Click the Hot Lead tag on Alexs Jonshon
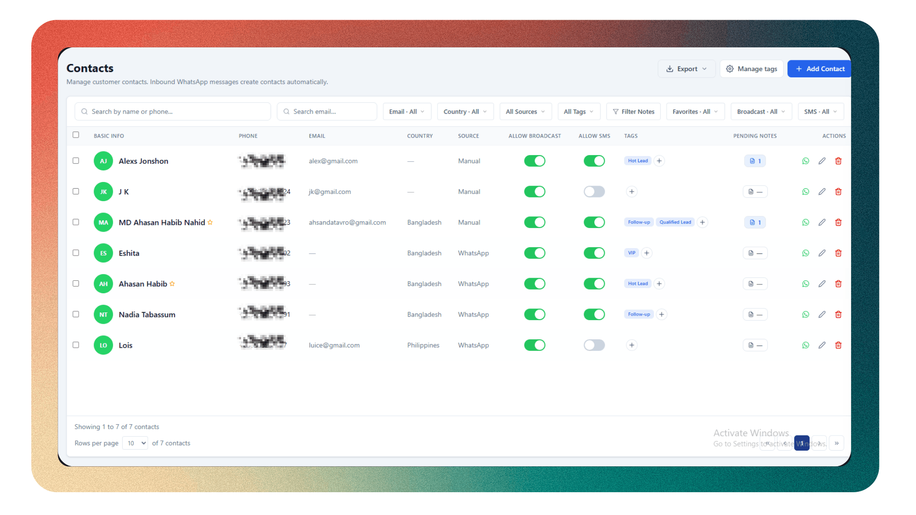This screenshot has width=916, height=515. point(638,161)
